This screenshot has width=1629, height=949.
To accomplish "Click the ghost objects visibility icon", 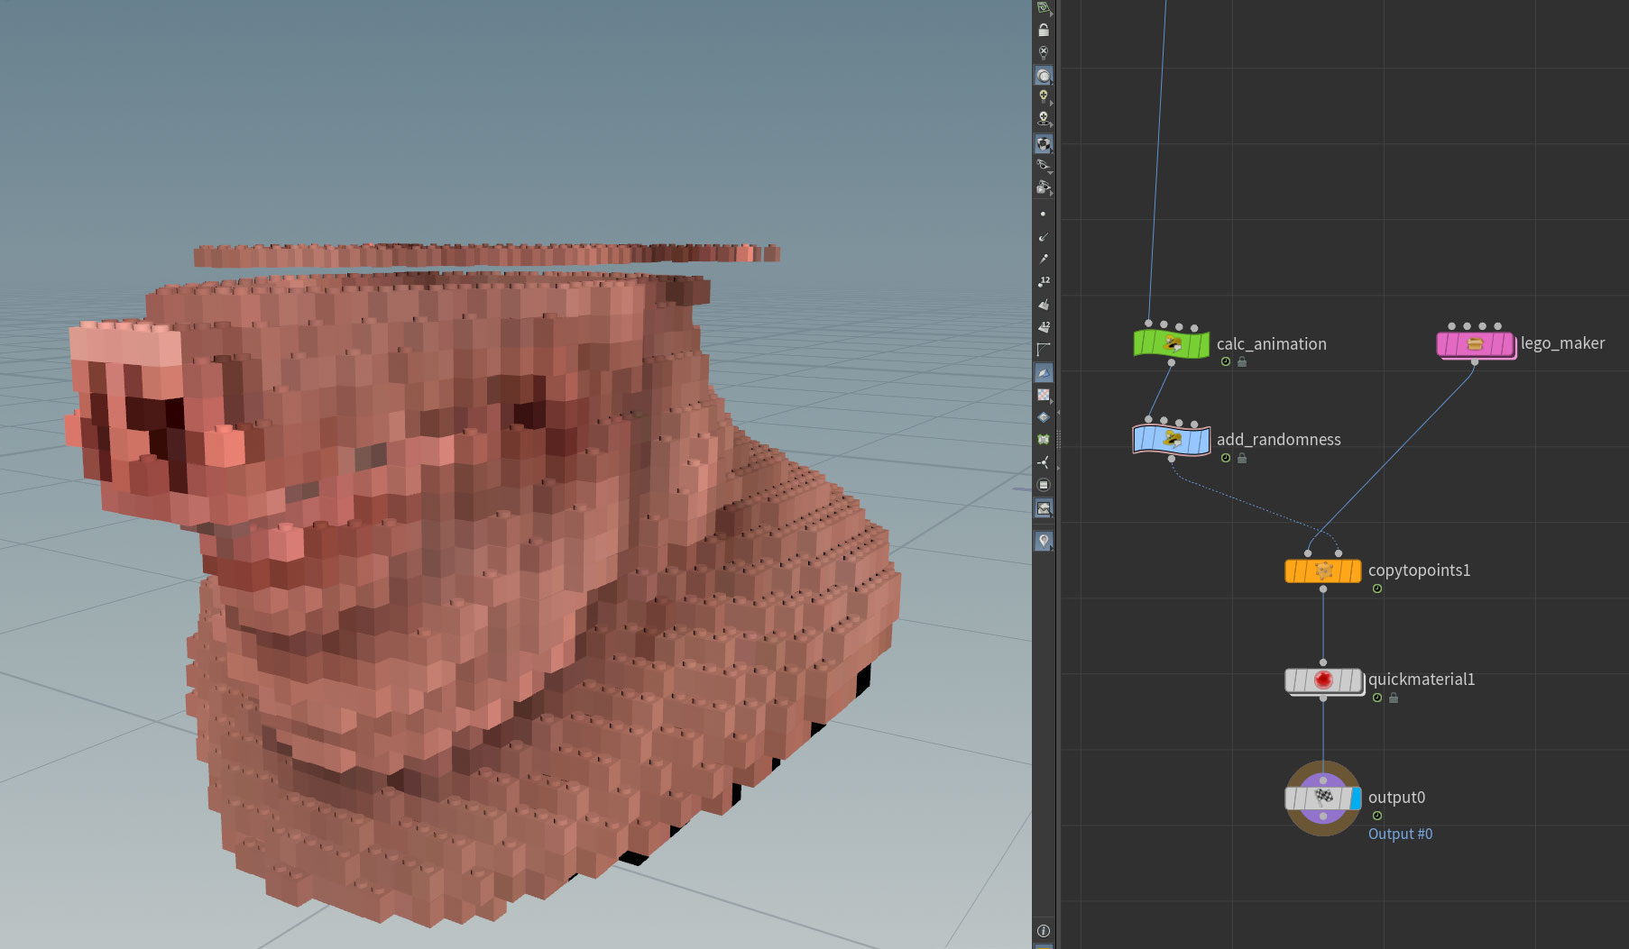I will (1044, 187).
